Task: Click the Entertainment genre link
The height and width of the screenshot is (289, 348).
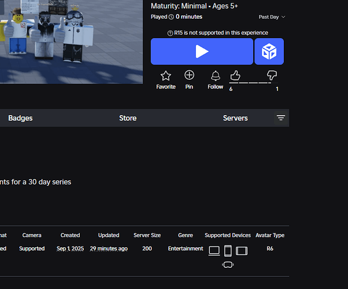Action: click(x=186, y=249)
